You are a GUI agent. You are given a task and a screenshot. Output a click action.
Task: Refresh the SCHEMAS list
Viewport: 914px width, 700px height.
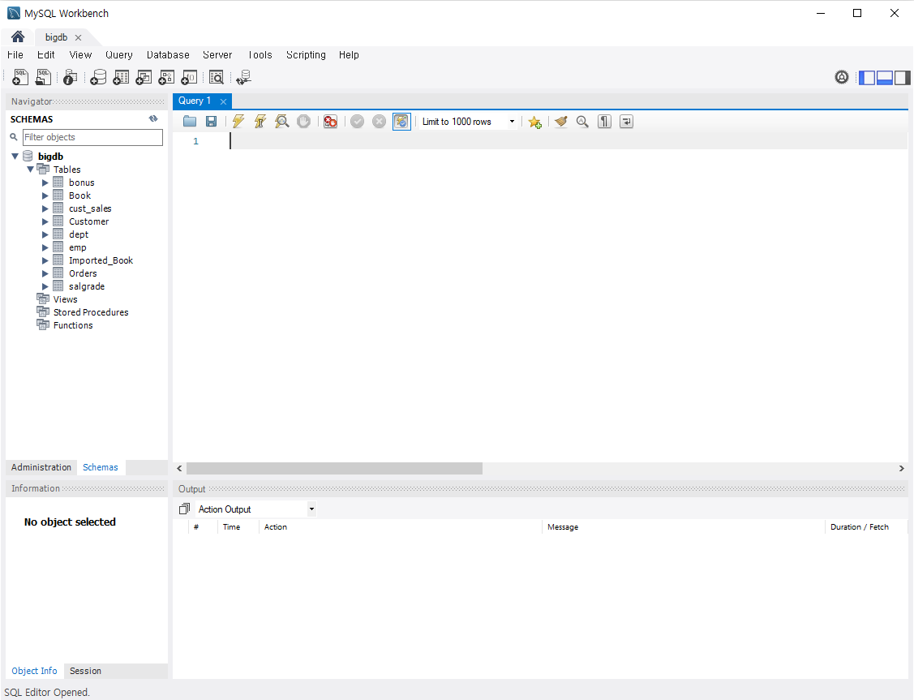point(153,118)
